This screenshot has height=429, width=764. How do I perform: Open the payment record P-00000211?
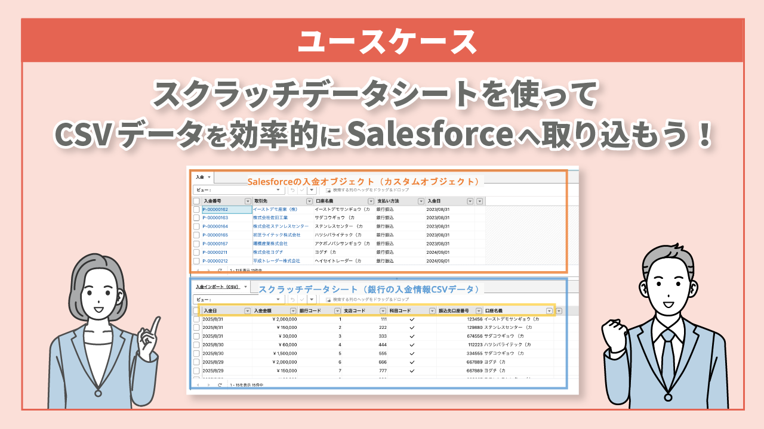(215, 253)
